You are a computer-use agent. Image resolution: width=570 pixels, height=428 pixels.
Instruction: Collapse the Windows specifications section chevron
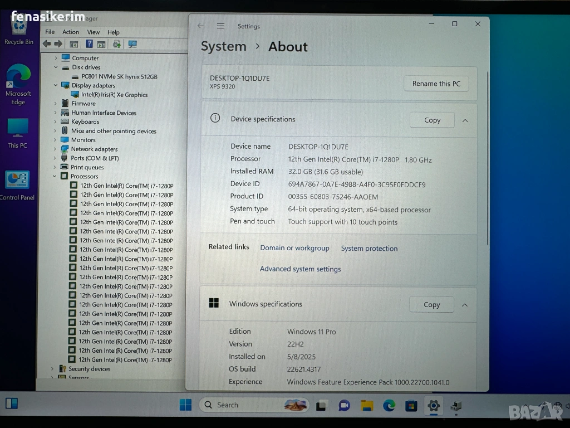tap(464, 305)
